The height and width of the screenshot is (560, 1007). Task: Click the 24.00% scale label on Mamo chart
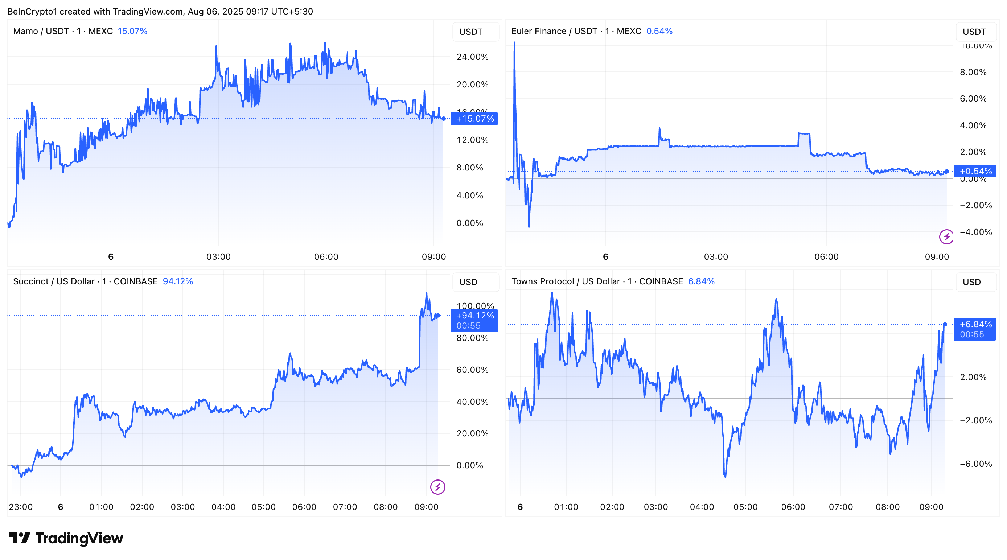pyautogui.click(x=473, y=56)
